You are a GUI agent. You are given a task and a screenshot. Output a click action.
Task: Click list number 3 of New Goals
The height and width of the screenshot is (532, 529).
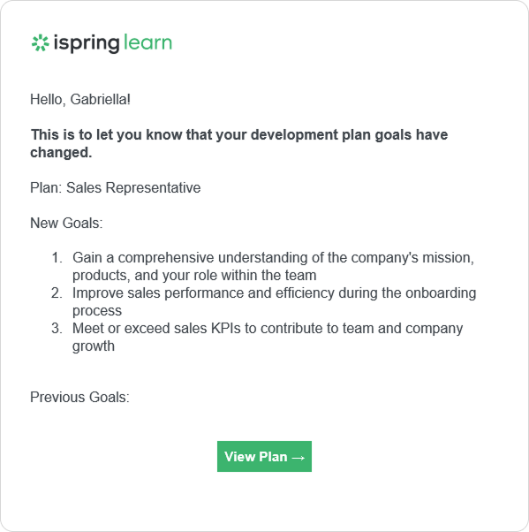pos(57,328)
